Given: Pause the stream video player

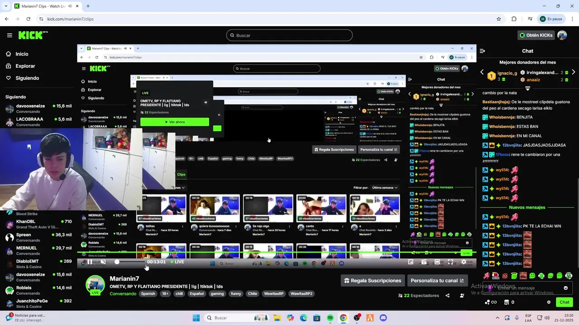Looking at the screenshot, I should click(90, 262).
